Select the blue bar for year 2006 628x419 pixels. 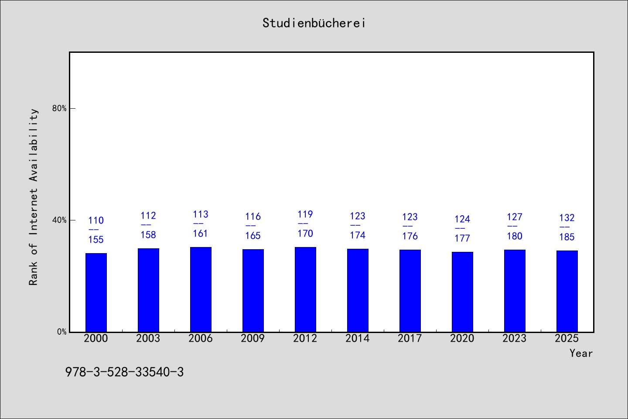(201, 289)
